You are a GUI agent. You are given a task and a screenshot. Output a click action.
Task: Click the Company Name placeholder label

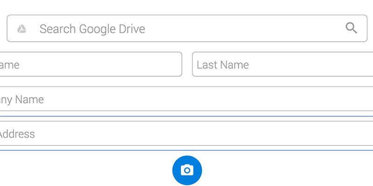pyautogui.click(x=21, y=100)
